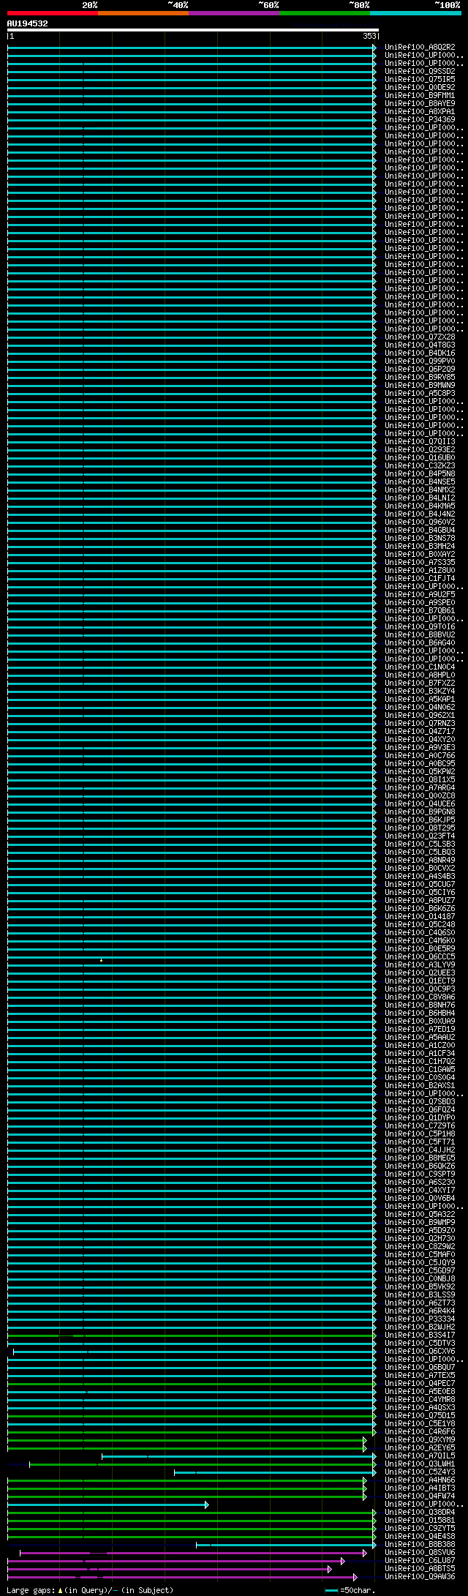This screenshot has width=468, height=1596.
Task: Click hit label UniRef100_A3LYV9
Action: [420, 964]
